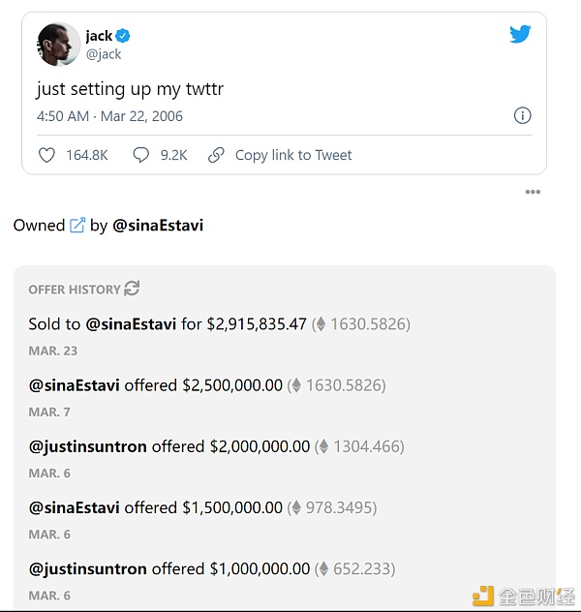
Task: Click @sinaEstavi in $1,500,000.00 offer
Action: 75,507
